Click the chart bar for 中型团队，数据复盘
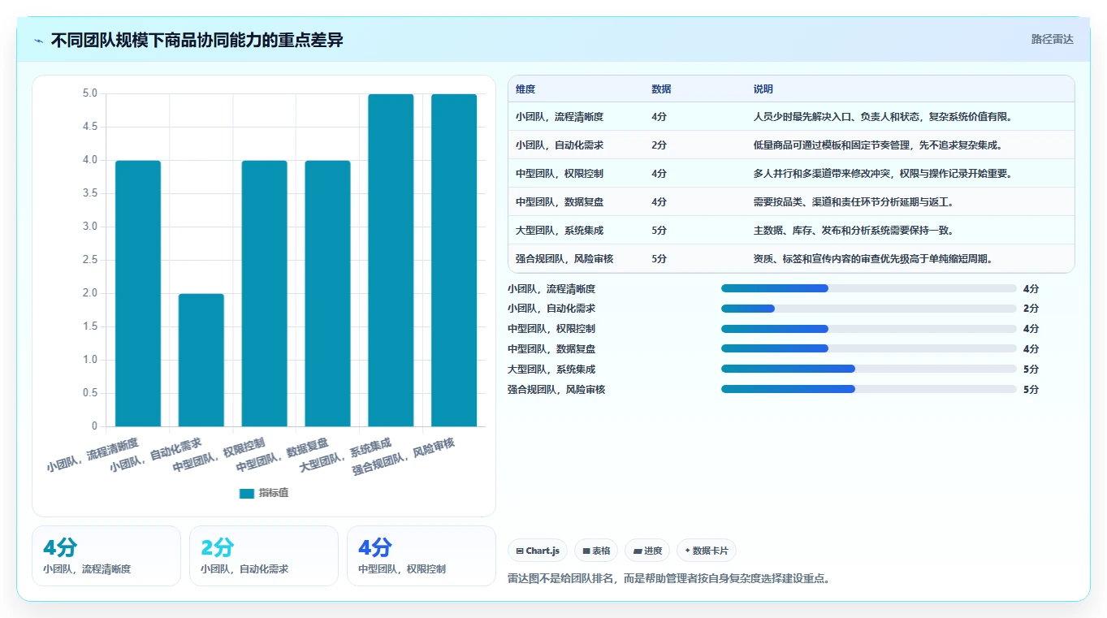 click(327, 293)
